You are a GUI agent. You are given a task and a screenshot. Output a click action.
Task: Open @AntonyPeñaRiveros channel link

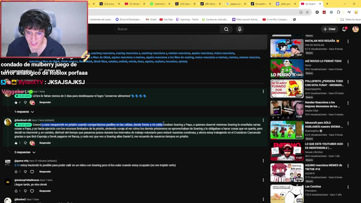click(27, 180)
